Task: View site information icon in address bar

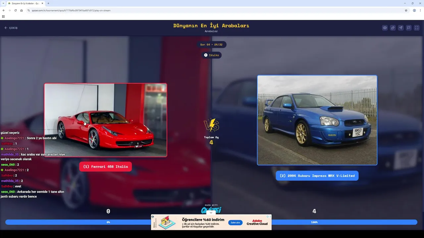Action: pos(29,11)
